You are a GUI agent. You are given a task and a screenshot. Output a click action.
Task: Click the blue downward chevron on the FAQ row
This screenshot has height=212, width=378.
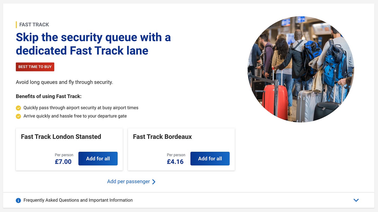point(356,200)
